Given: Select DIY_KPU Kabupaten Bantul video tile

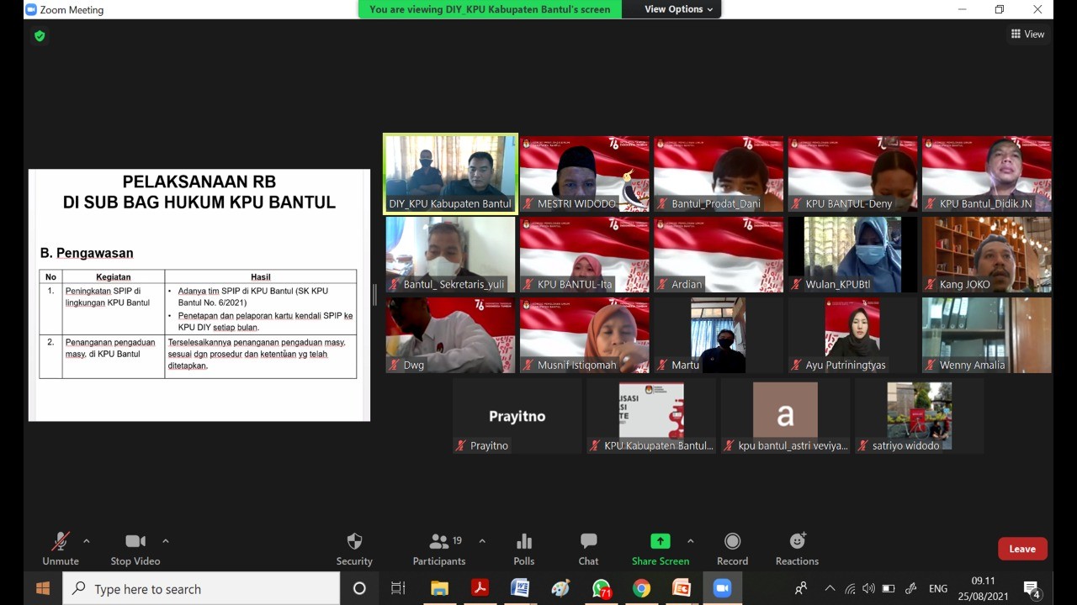Looking at the screenshot, I should [450, 173].
